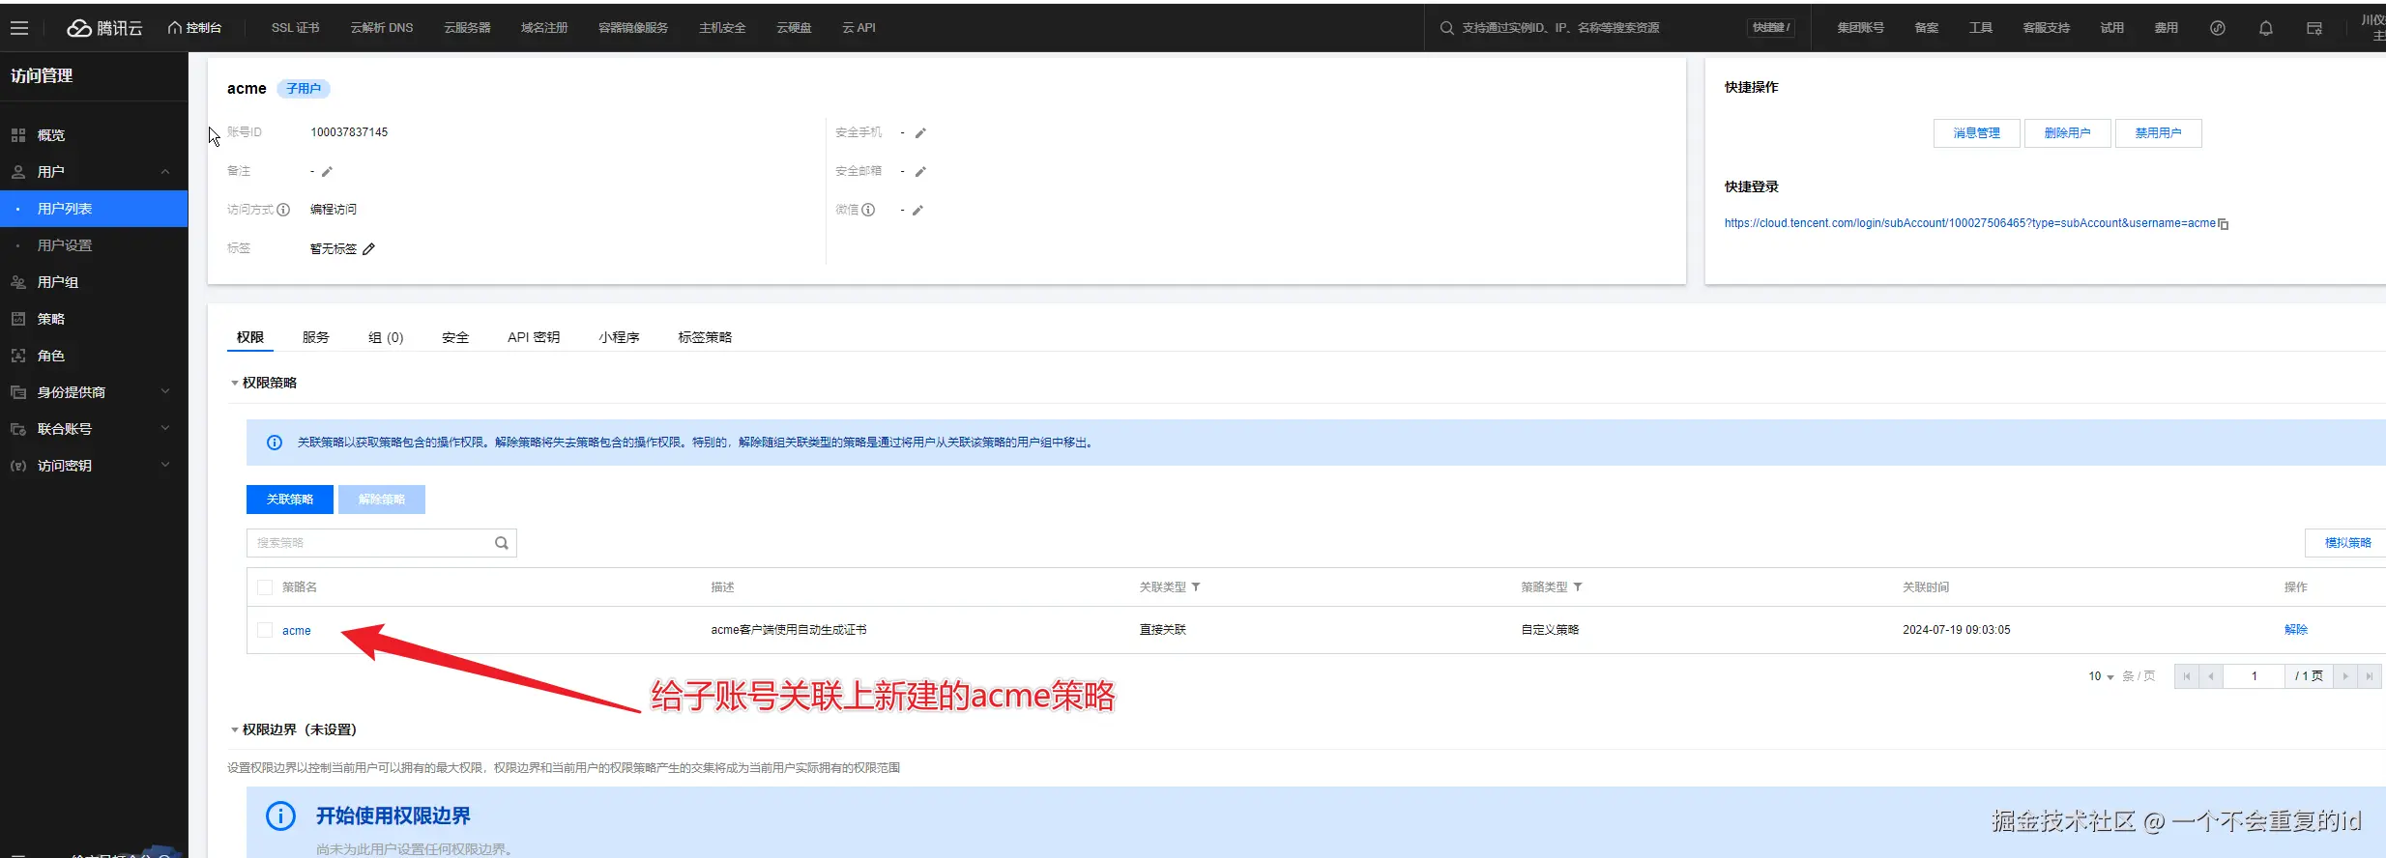Go to next page pagination icon
2386x858 pixels.
pyautogui.click(x=2345, y=676)
